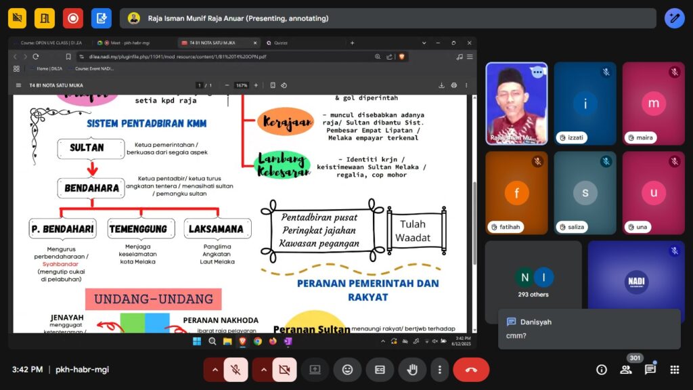
Task: Click the yellow door icon
Action: point(45,18)
